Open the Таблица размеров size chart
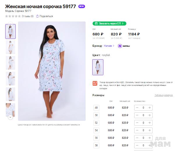This screenshot has width=175, height=151. 163,95
